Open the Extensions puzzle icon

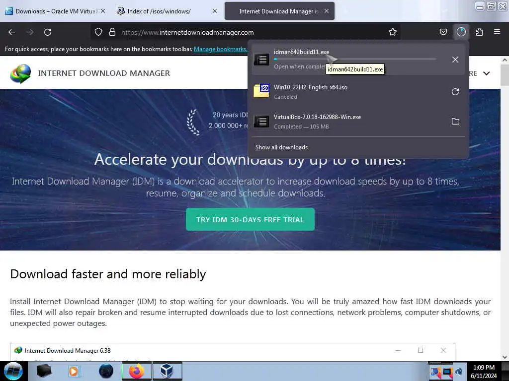pos(479,32)
